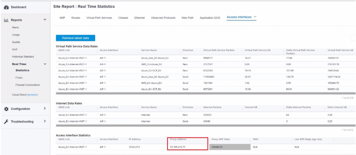Click the Retrieve latest data button
Image resolution: width=356 pixels, height=155 pixels.
point(76,38)
